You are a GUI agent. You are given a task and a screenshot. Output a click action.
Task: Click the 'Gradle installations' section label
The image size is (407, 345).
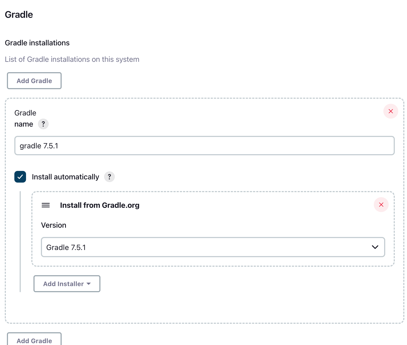coord(37,43)
